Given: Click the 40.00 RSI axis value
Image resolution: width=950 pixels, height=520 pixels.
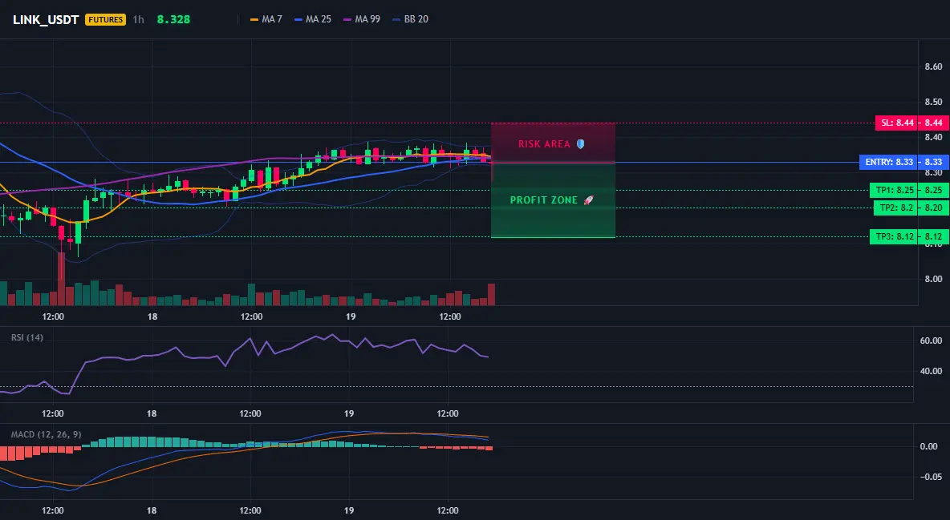Looking at the screenshot, I should click(x=932, y=371).
